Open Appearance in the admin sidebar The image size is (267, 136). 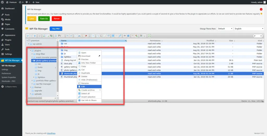click(10, 35)
